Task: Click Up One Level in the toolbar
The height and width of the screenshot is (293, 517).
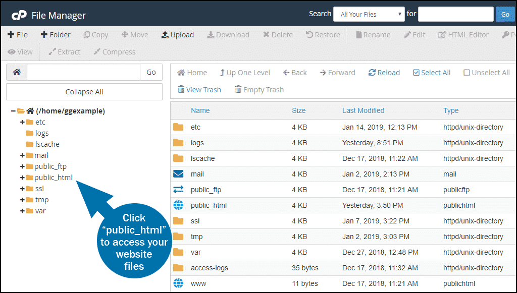Action: [245, 72]
